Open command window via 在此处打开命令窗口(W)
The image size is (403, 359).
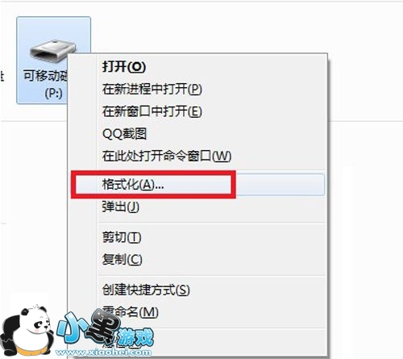point(167,156)
